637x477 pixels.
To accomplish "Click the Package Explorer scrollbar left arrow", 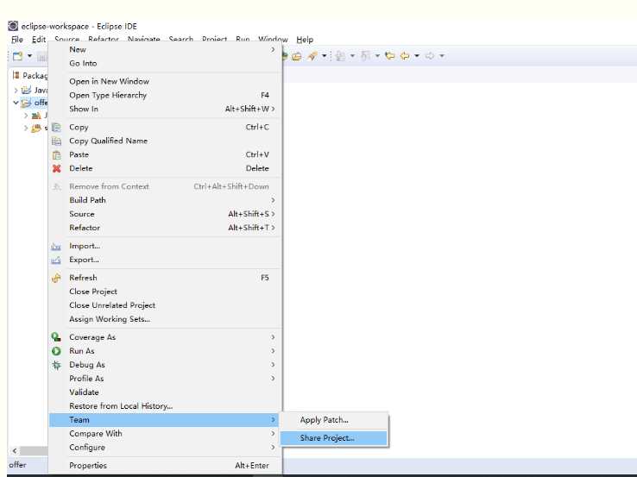I will tap(15, 450).
